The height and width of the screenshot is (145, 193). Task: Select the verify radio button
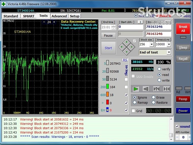159,69
